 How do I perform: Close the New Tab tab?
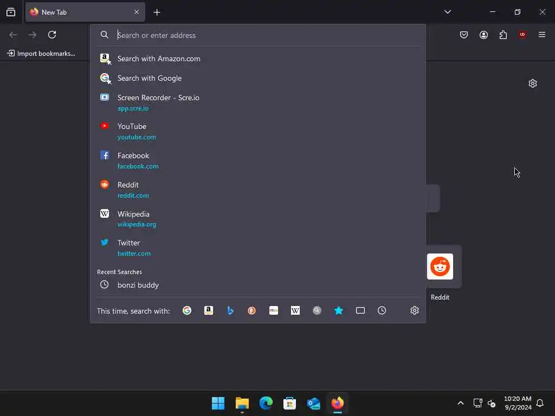click(x=137, y=12)
